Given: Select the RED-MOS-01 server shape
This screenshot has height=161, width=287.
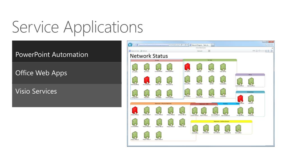Looking at the screenshot, I should tap(195, 128).
